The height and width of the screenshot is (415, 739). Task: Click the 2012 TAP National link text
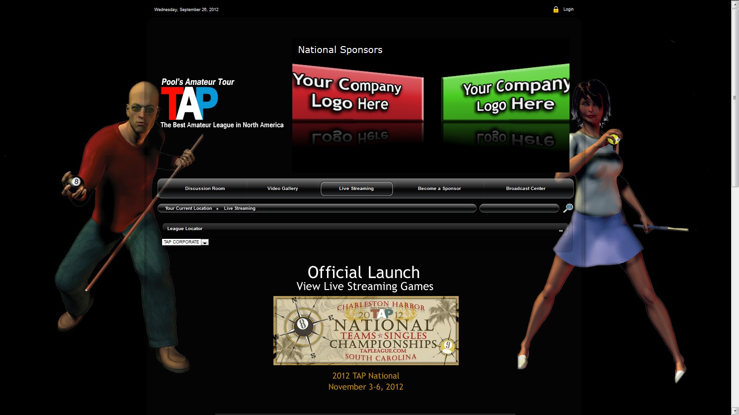coord(366,376)
